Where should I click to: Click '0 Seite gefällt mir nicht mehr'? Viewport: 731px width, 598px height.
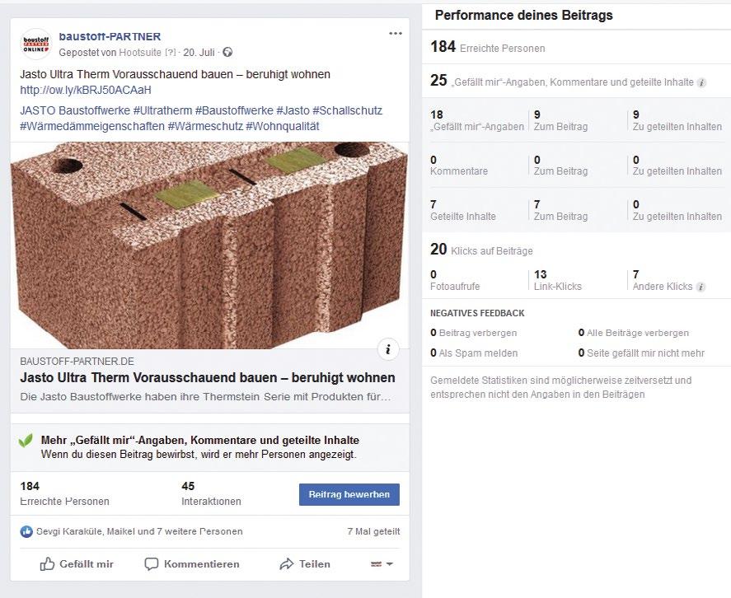tap(641, 353)
